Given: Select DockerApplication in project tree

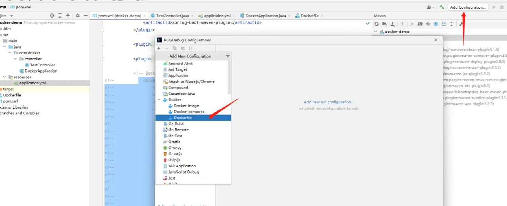Looking at the screenshot, I should pos(41,71).
